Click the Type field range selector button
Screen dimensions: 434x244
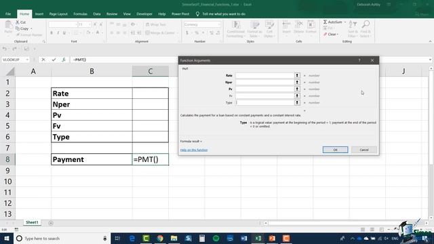pos(297,102)
